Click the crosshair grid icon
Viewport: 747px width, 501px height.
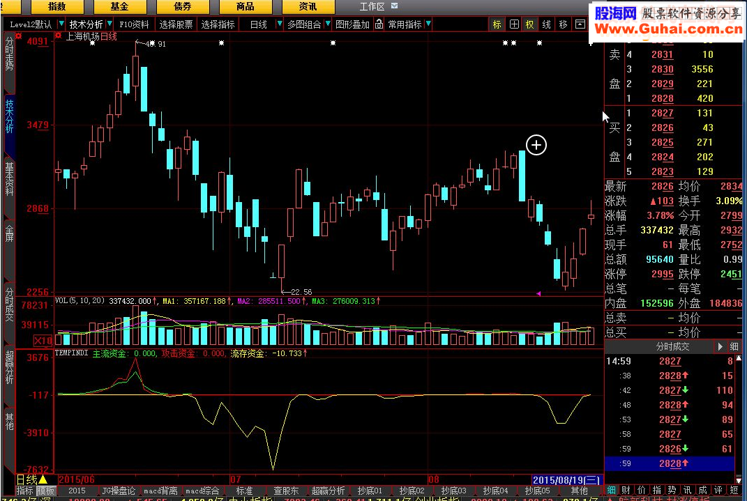514,24
